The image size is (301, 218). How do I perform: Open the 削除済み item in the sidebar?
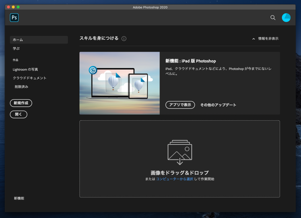click(x=22, y=87)
